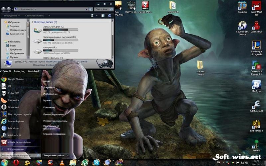
Task: Expand the address bar history dropdown
Action: pyautogui.click(x=86, y=9)
